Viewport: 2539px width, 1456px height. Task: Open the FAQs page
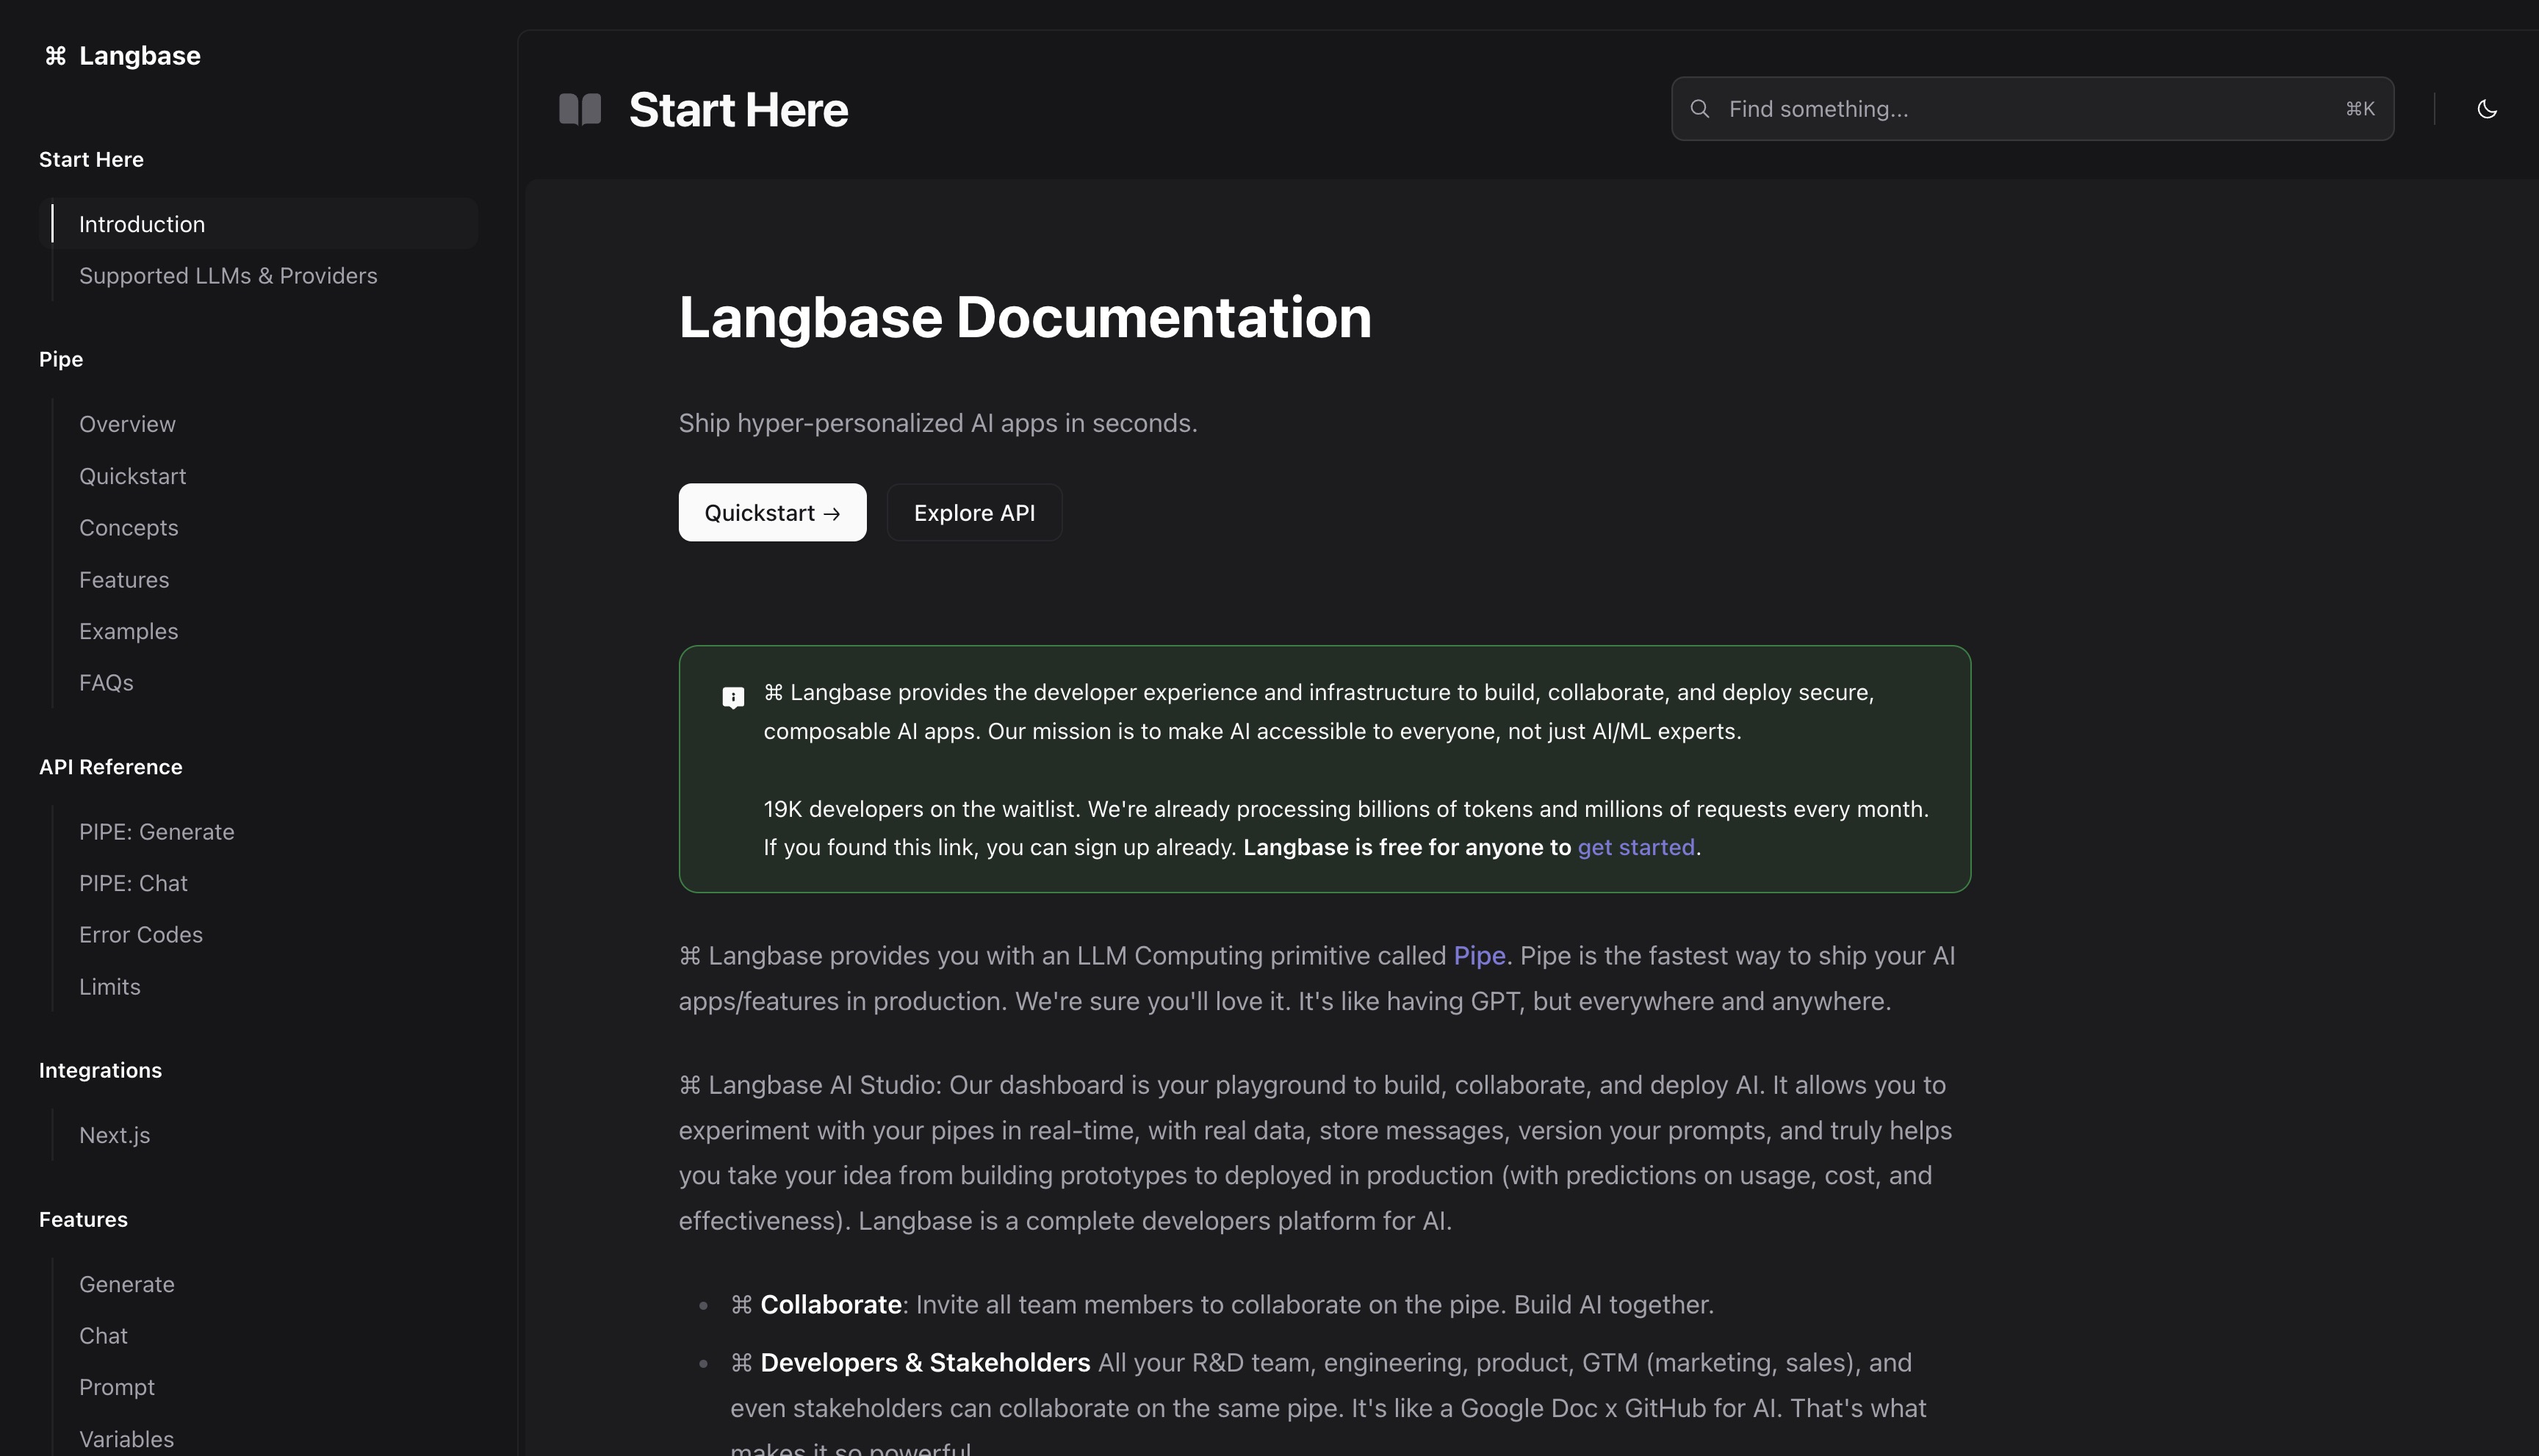tap(106, 682)
